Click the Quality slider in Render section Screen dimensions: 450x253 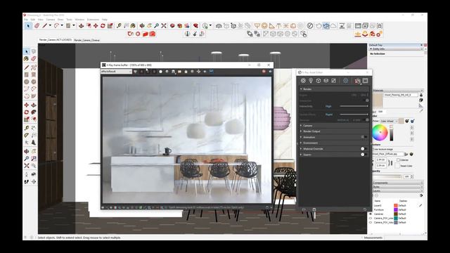[354, 114]
